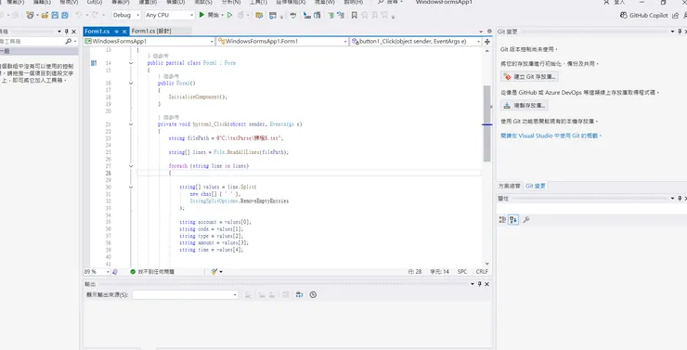Viewport: 687px width, 350px height.
Task: Open the 分析(N) Analyze menu
Action: tap(231, 2)
